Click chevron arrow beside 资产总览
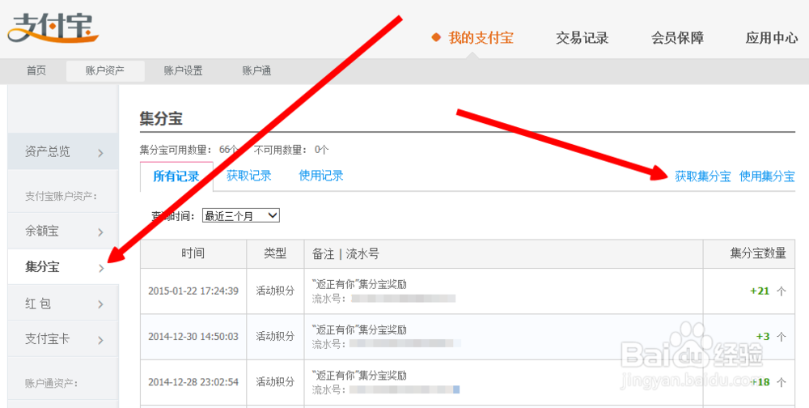This screenshot has height=408, width=809. (100, 153)
